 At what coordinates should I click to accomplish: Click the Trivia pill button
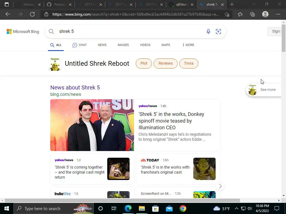(189, 63)
